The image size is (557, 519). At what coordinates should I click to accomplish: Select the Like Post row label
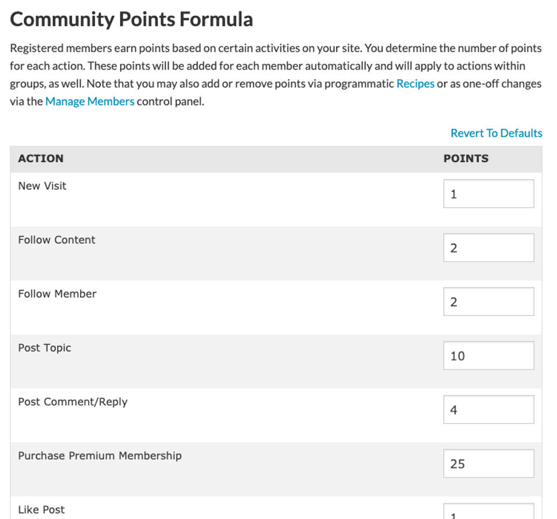click(41, 510)
